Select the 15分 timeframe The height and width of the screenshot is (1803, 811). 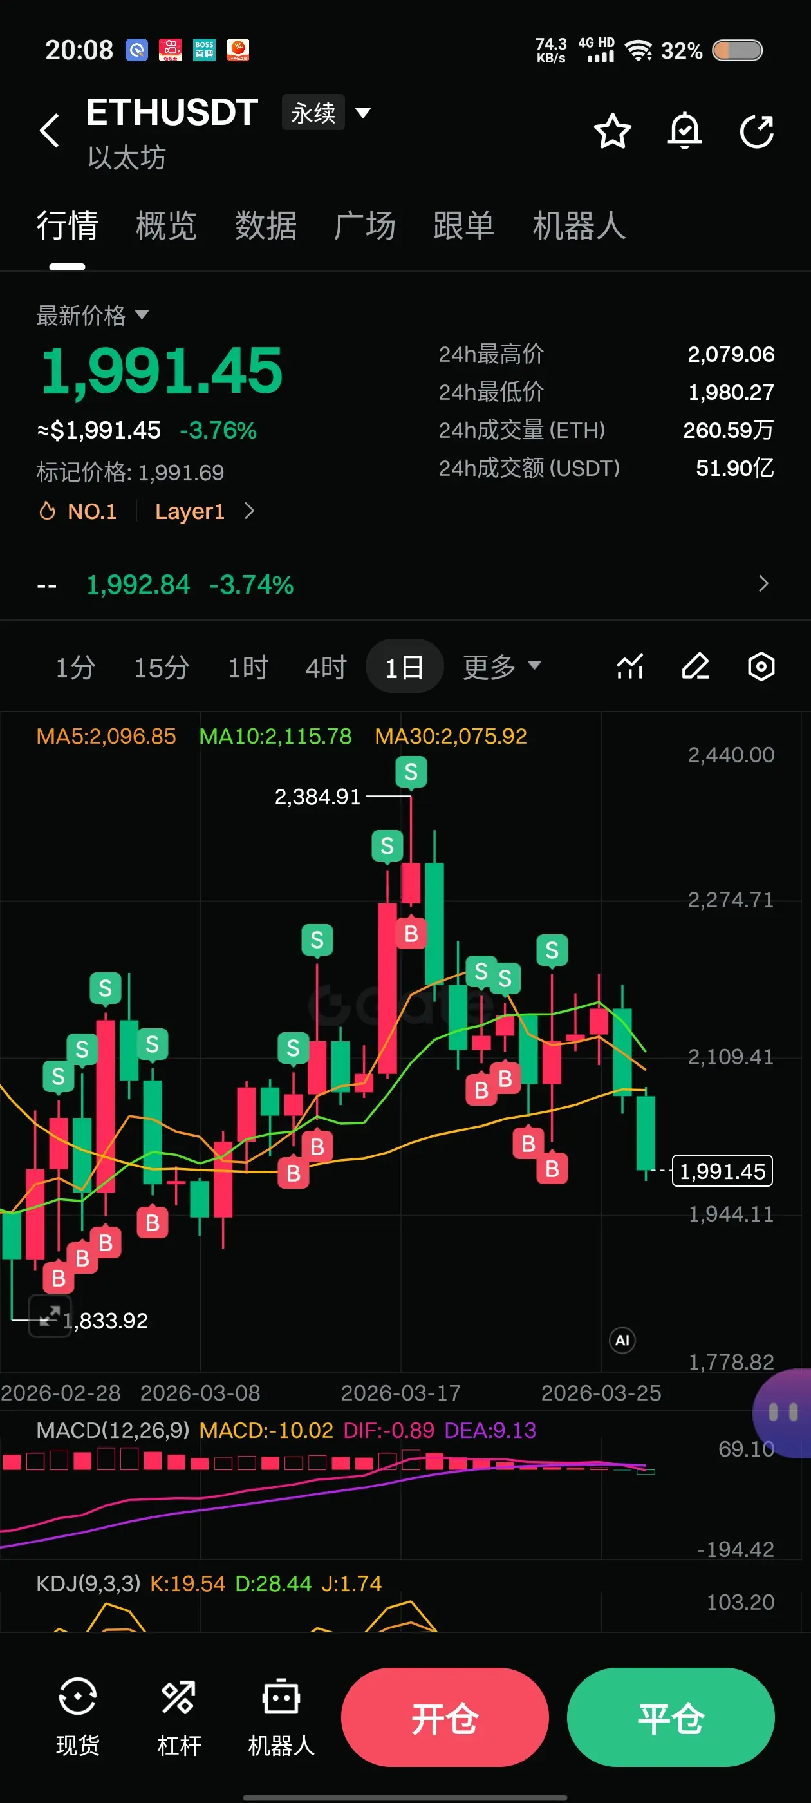tap(162, 667)
